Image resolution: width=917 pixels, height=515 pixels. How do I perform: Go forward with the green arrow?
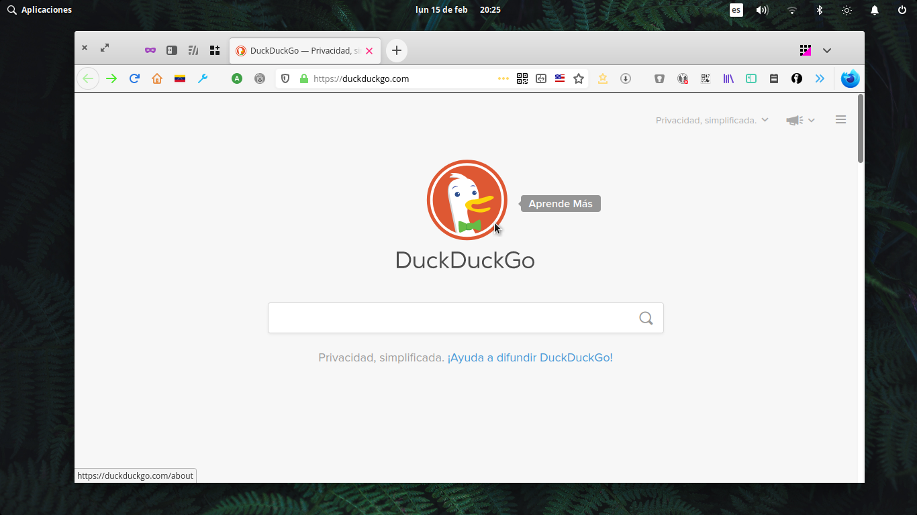[111, 78]
